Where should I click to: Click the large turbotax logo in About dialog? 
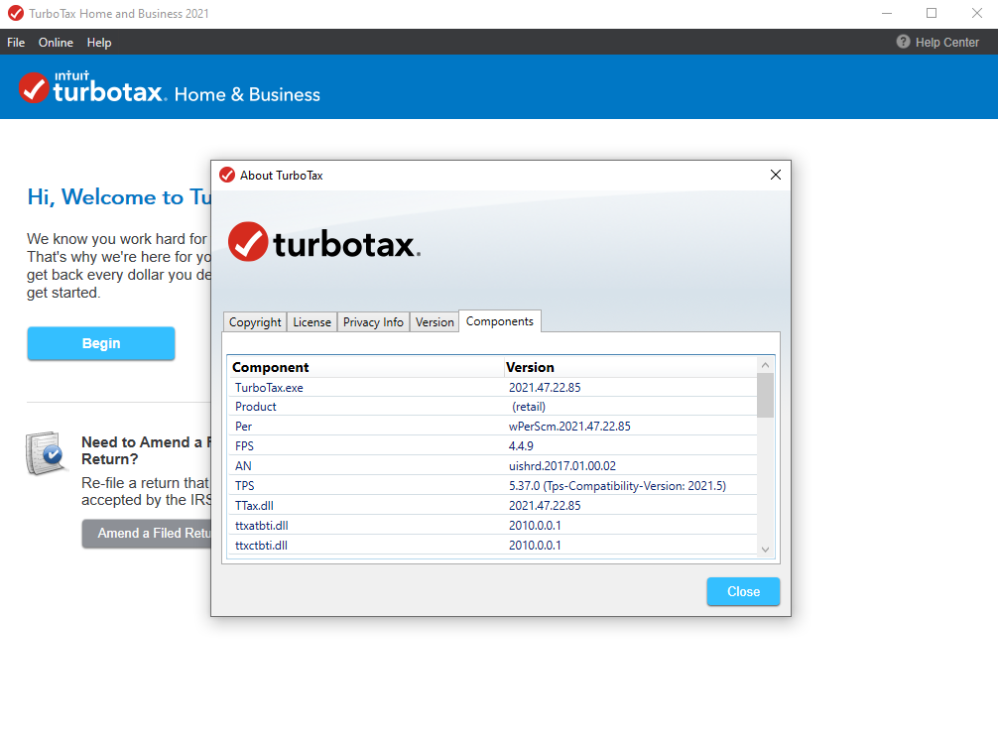tap(324, 243)
